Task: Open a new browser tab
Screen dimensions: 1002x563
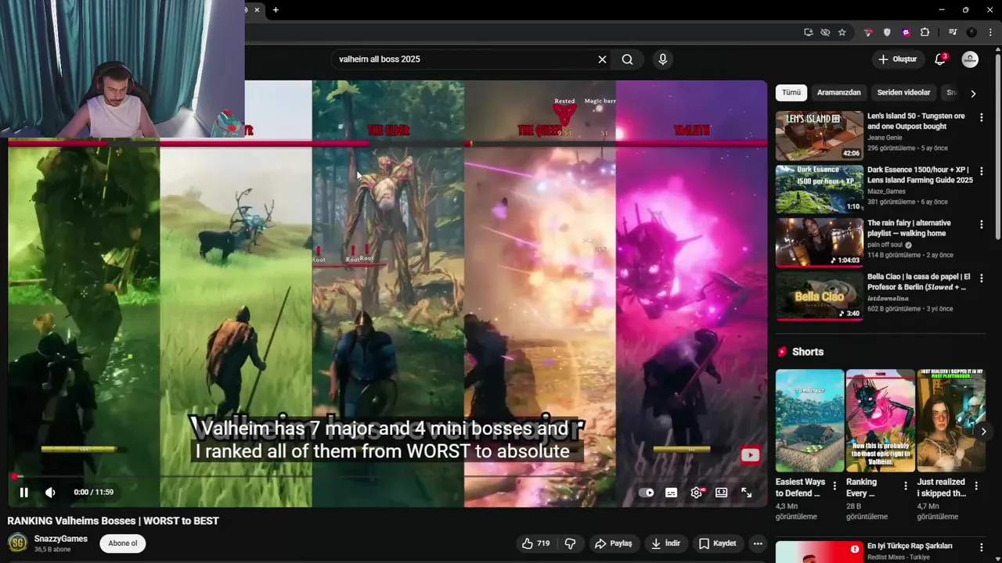Action: [276, 10]
